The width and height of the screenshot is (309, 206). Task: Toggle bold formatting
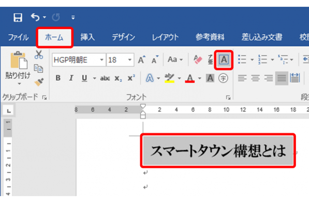(58, 78)
